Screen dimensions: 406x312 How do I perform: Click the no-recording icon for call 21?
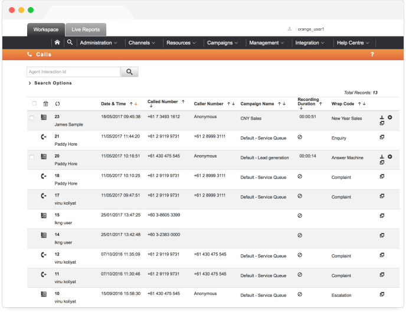coord(300,137)
